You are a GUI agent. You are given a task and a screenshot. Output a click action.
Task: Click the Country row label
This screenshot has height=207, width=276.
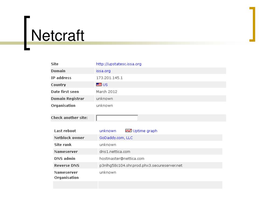click(58, 85)
